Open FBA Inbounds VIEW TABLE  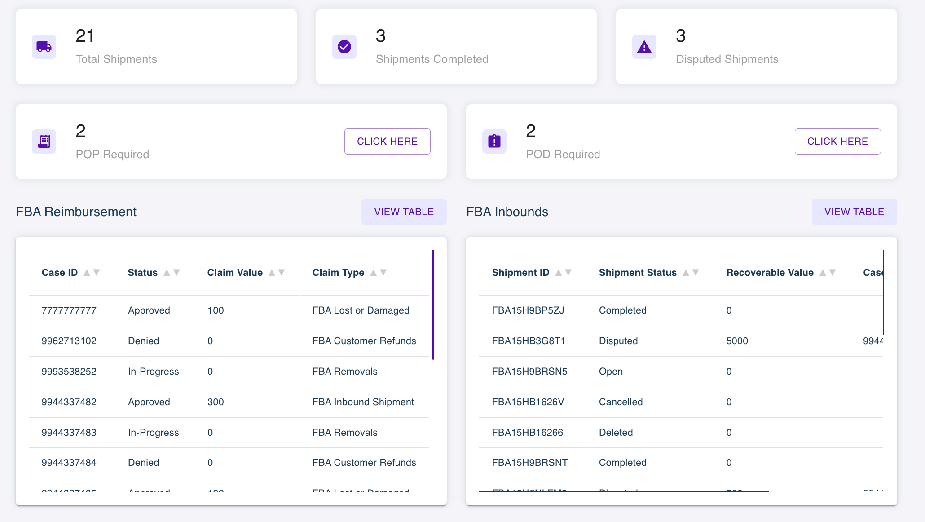(x=854, y=212)
